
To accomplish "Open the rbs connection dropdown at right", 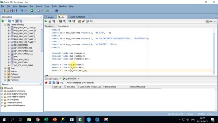I will coord(215,21).
